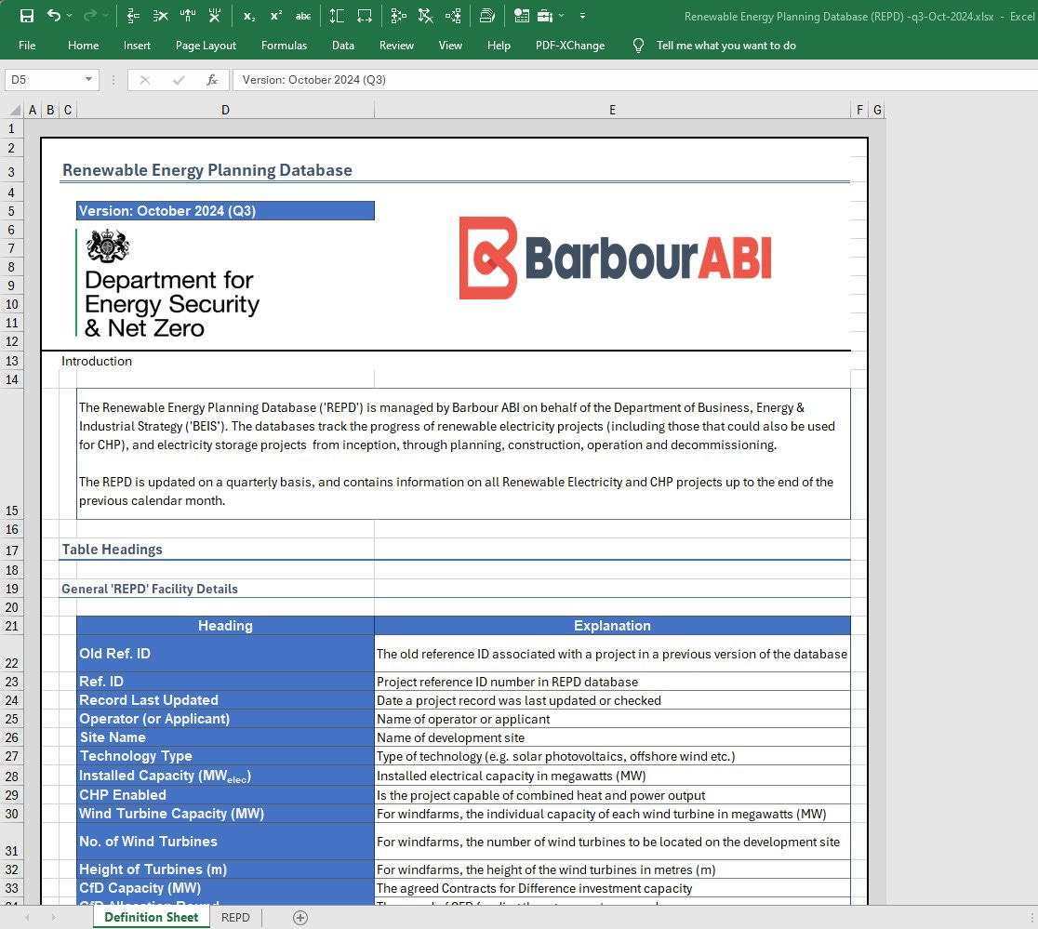Open the dropdown next to briefcase icon
The width and height of the screenshot is (1038, 929).
pyautogui.click(x=562, y=16)
